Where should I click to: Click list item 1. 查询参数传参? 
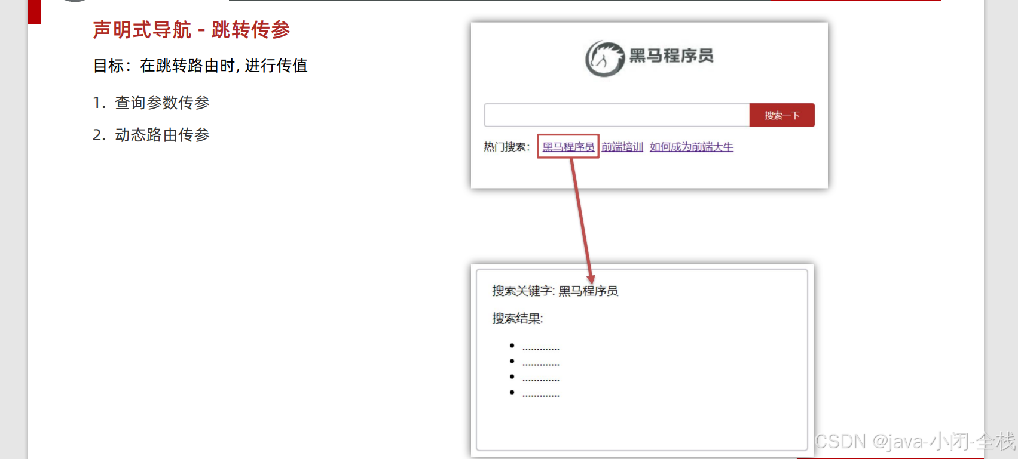(x=151, y=103)
